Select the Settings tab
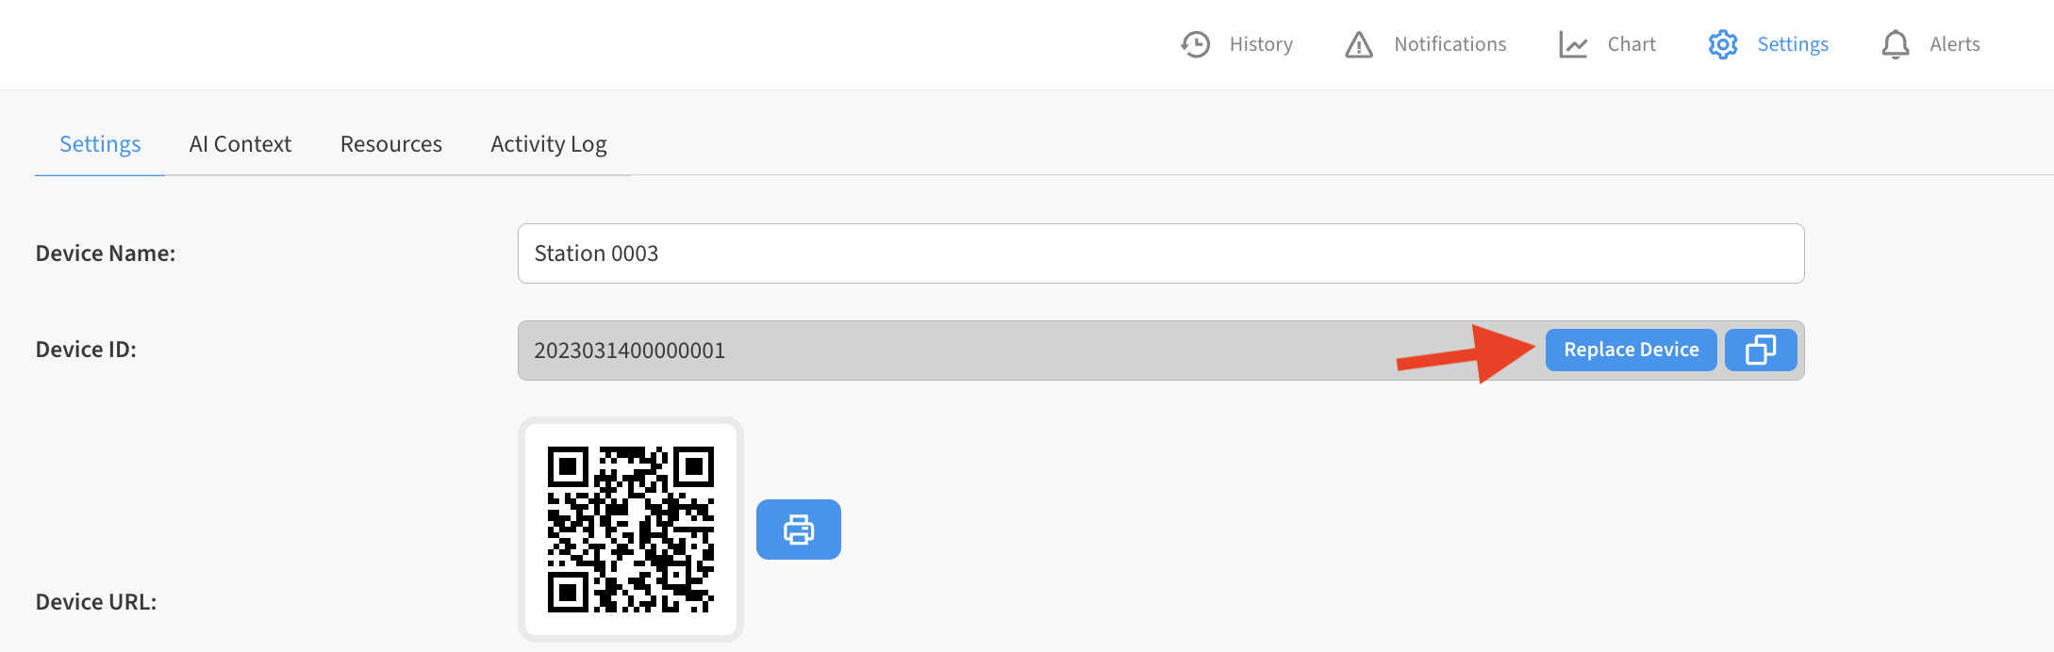Viewport: 2054px width, 652px height. pos(99,143)
